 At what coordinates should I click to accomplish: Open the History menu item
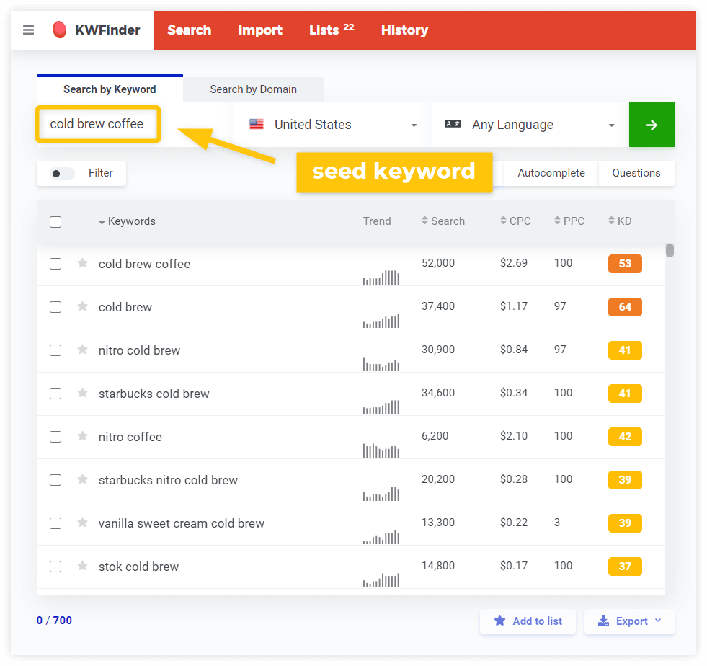(x=404, y=30)
